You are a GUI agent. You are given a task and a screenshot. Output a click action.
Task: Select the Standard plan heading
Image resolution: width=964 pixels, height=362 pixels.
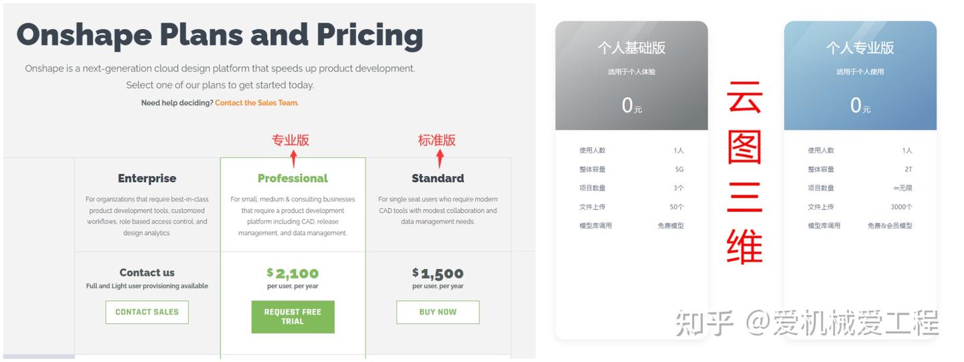(x=438, y=179)
